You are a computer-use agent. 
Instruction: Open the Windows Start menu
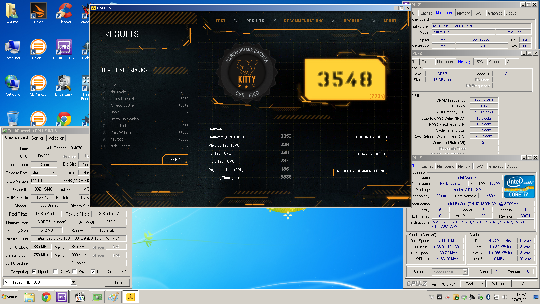pos(9,297)
